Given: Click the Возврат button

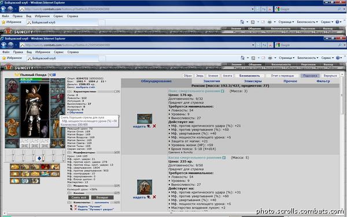Looking at the screenshot, I should pos(102,197).
